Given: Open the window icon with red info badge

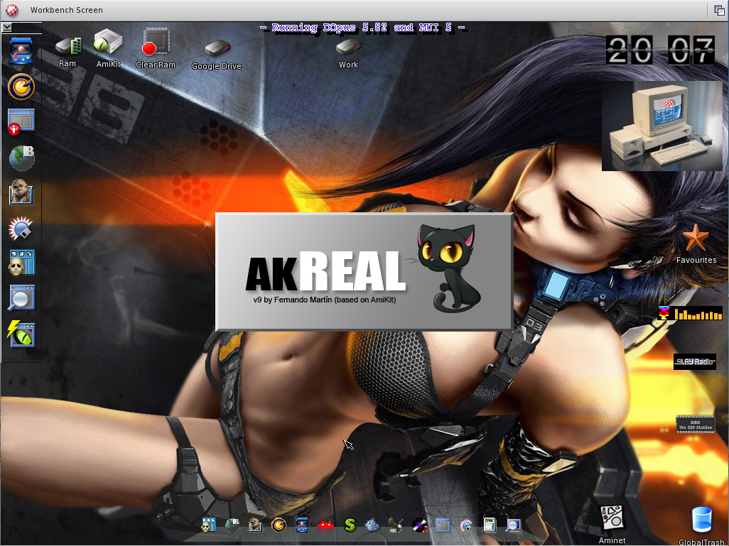Looking at the screenshot, I should [21, 121].
